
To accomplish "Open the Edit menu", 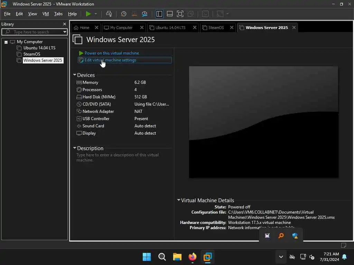I will [19, 14].
